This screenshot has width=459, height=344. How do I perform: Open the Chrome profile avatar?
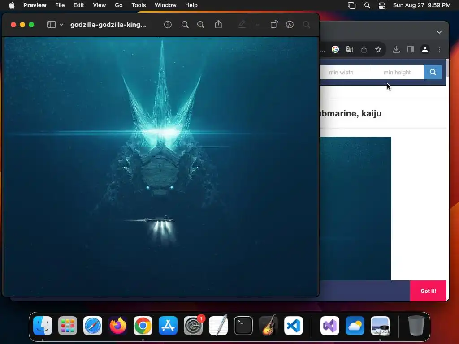pos(425,49)
